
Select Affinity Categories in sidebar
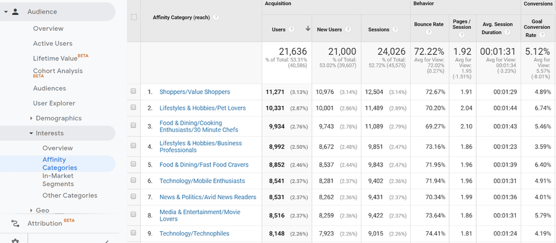59,163
